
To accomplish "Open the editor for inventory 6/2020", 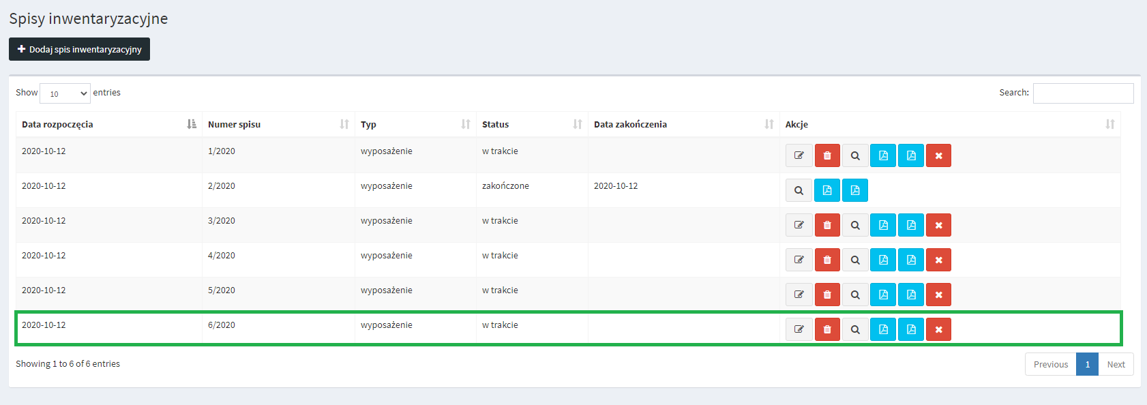I will (x=799, y=329).
